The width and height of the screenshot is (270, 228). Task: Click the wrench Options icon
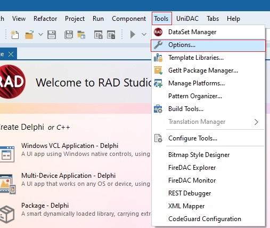pyautogui.click(x=158, y=45)
